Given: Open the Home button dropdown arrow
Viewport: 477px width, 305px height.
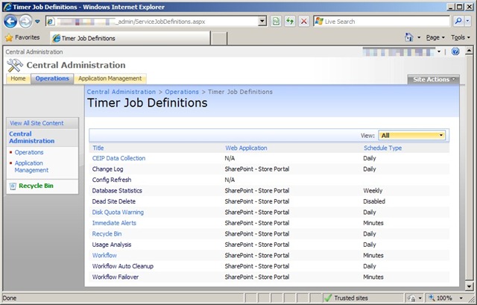Looking at the screenshot, I should point(419,37).
